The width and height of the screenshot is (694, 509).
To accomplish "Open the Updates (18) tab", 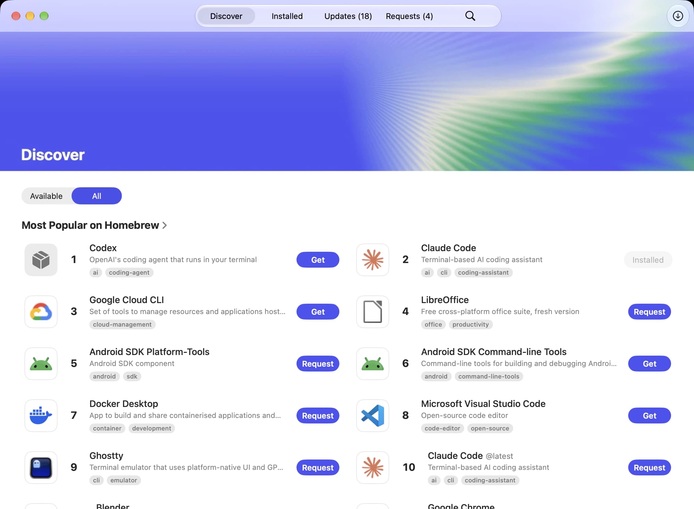I will point(348,16).
